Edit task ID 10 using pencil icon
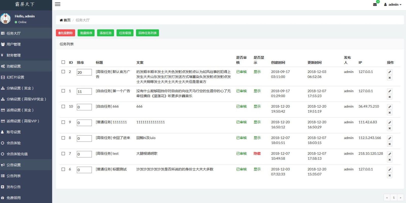 390,107
